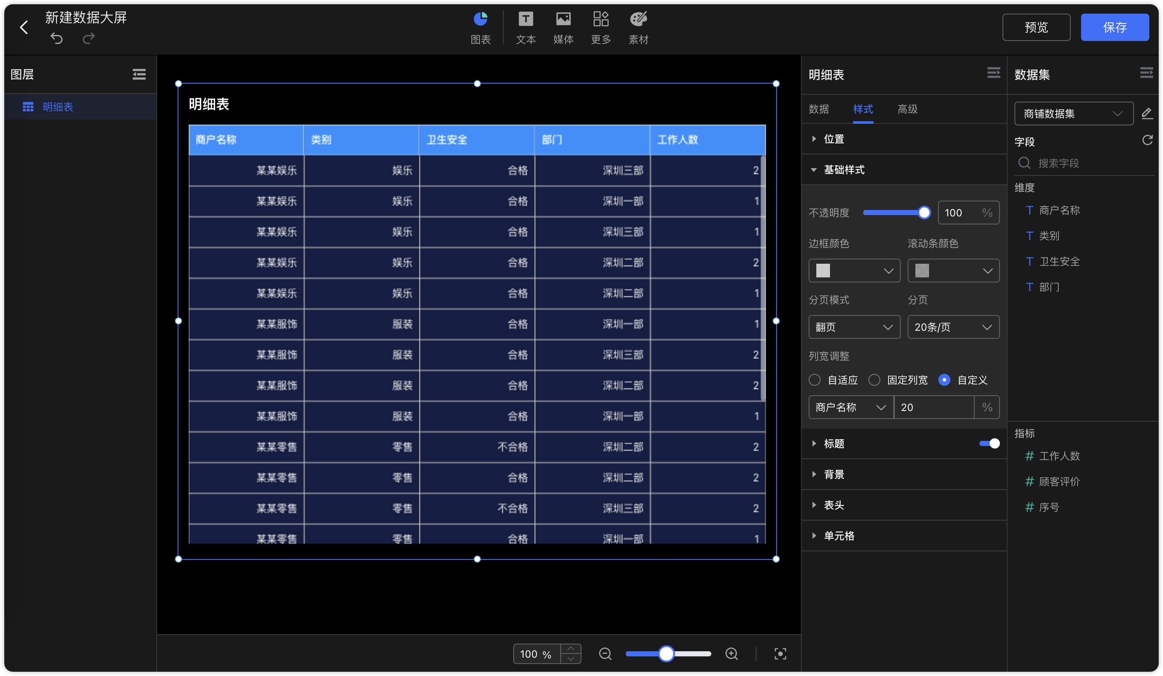Click the T icon beside 商户名称 field
The image size is (1163, 676).
click(1029, 210)
